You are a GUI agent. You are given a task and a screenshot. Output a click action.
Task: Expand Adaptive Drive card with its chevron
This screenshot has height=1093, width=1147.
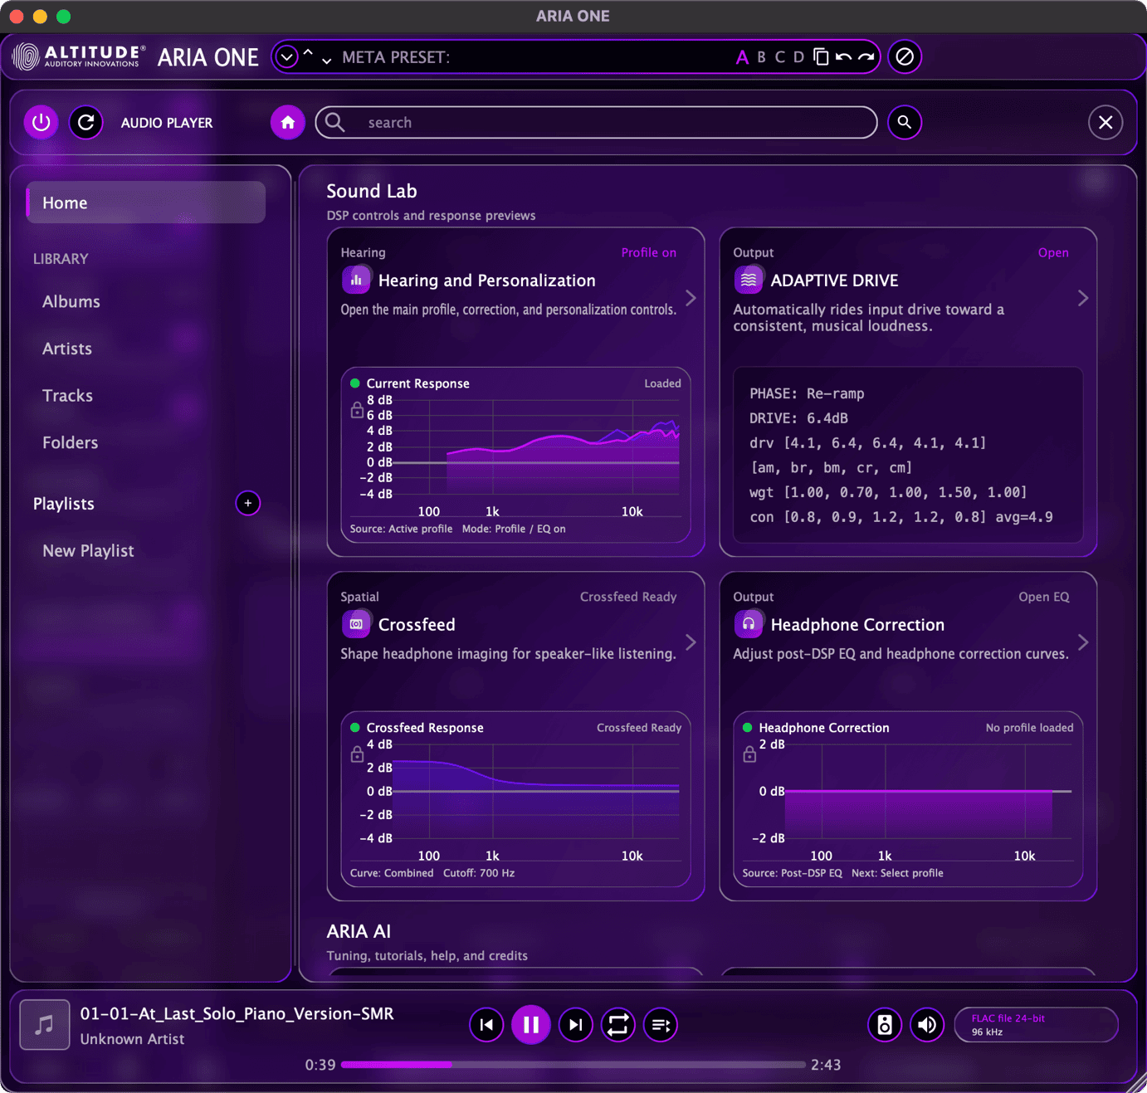coord(1083,298)
